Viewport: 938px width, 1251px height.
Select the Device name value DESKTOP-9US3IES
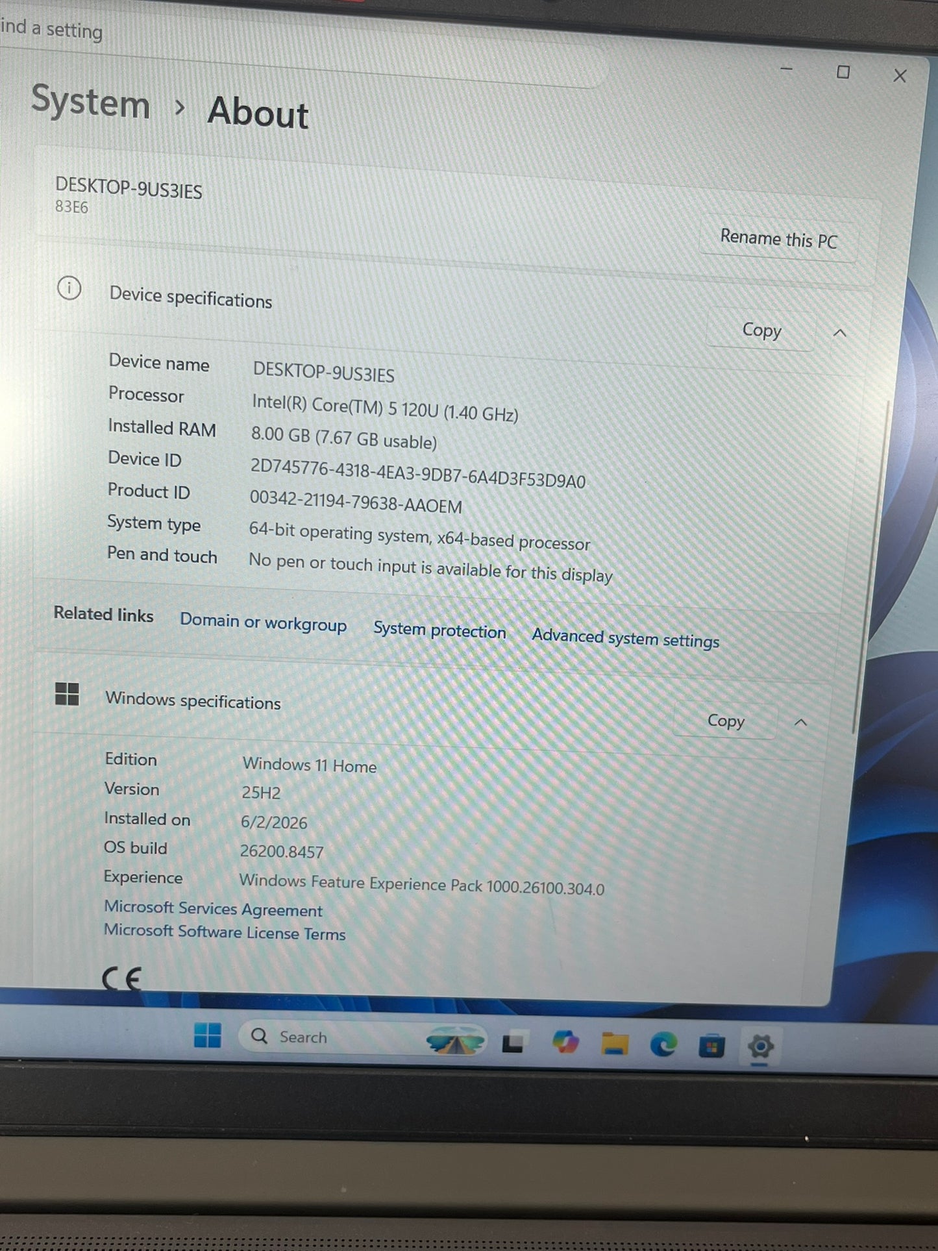tap(323, 372)
